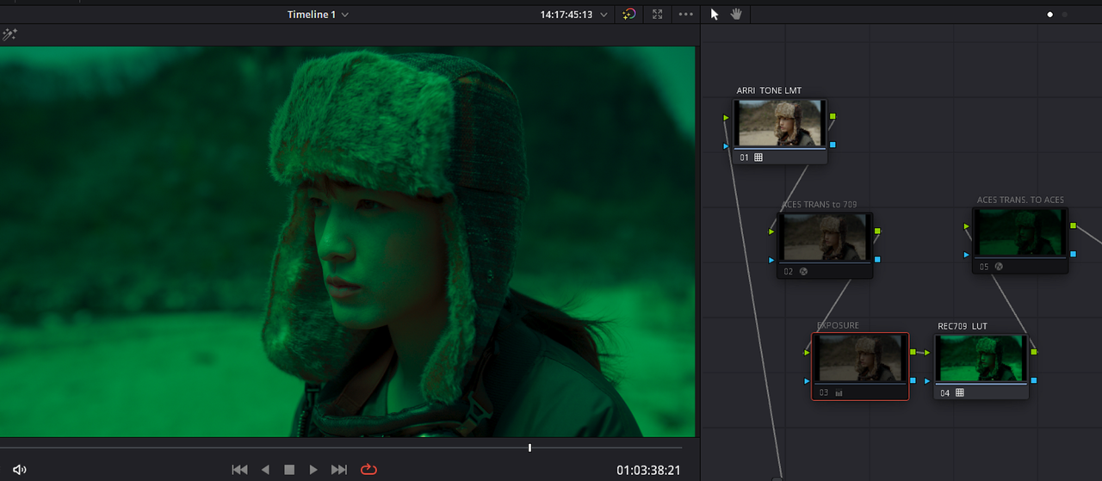Click the LUT grid icon on node 01

click(758, 157)
